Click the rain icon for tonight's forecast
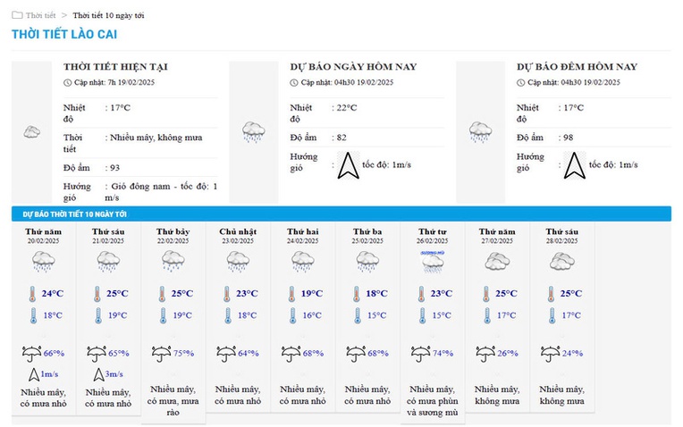Screen dimensions: 683x427 click(x=480, y=132)
